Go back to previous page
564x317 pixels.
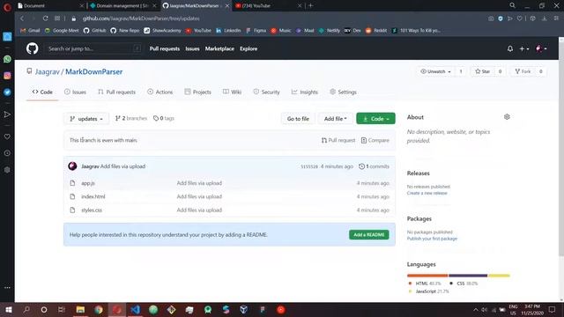click(22, 18)
